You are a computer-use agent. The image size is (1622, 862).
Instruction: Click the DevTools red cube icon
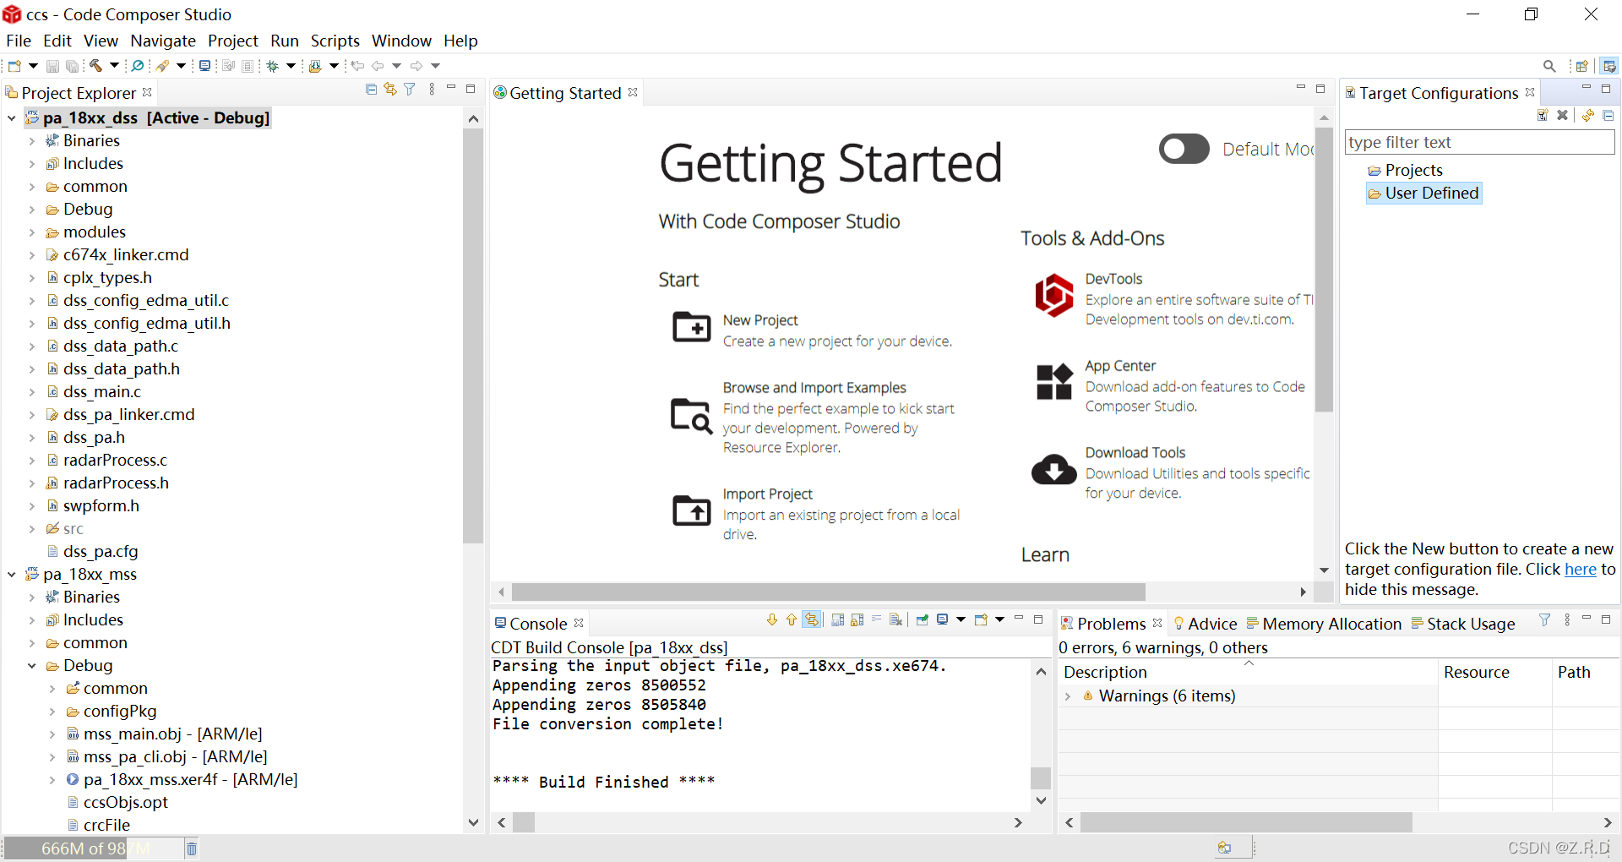click(1054, 295)
